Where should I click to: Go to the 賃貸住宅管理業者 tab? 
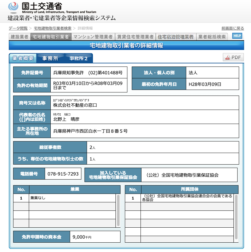pos(135,37)
